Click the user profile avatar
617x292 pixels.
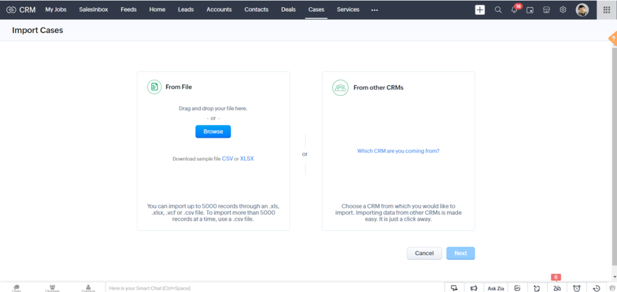click(582, 10)
